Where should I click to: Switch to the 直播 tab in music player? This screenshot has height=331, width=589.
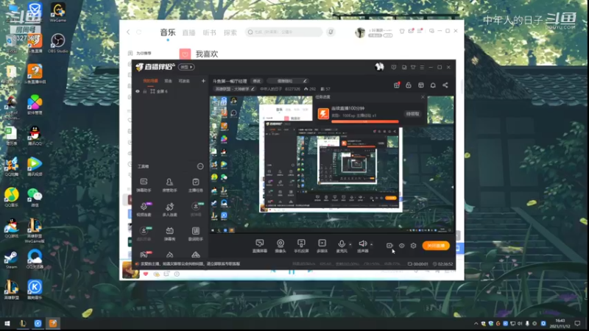pyautogui.click(x=188, y=32)
